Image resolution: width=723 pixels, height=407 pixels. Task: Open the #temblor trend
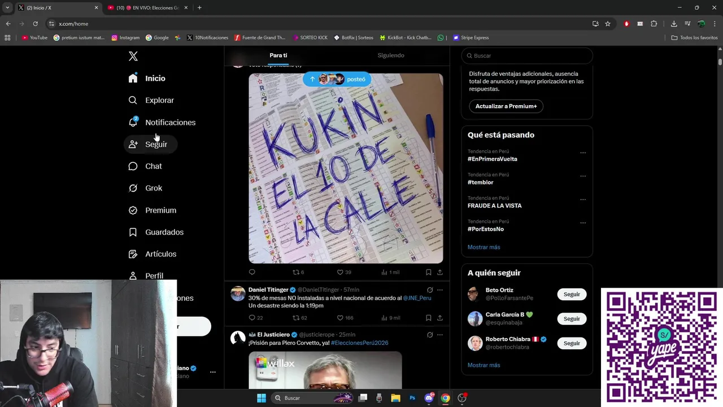coord(480,183)
